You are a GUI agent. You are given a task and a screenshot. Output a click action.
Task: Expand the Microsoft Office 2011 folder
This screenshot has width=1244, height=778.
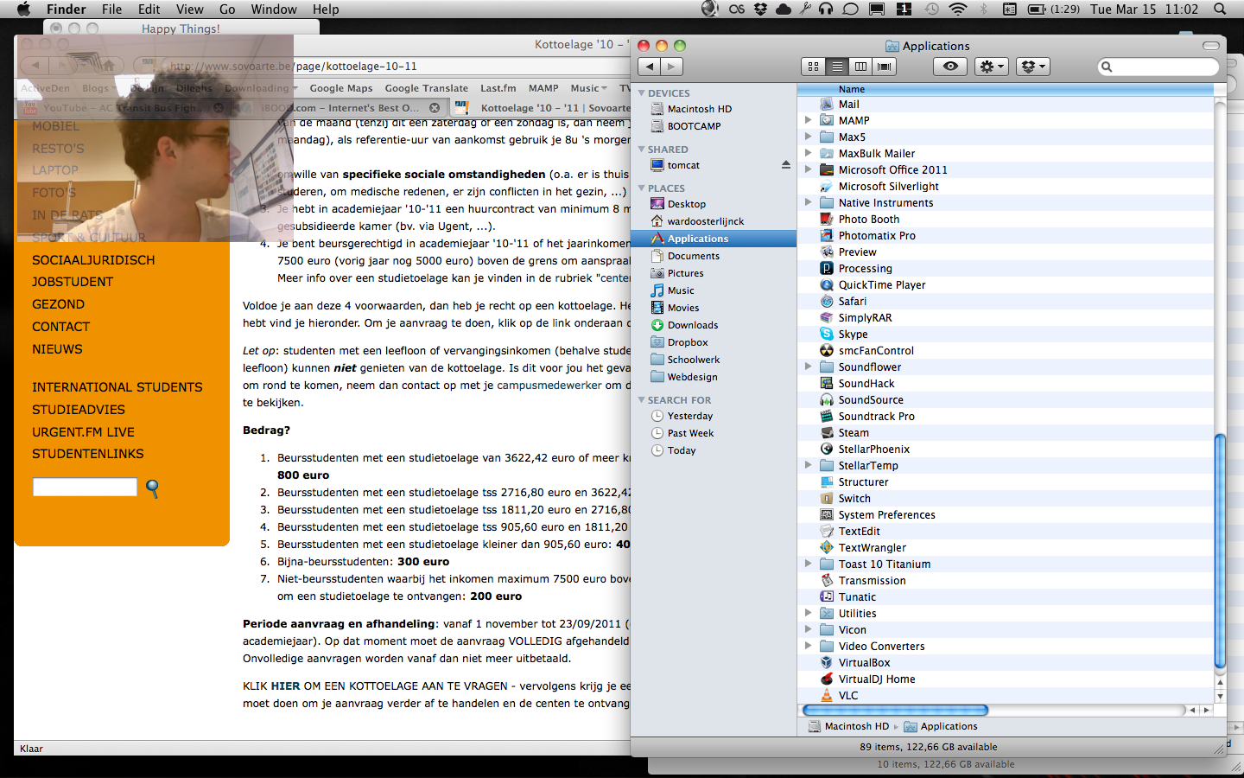point(809,169)
